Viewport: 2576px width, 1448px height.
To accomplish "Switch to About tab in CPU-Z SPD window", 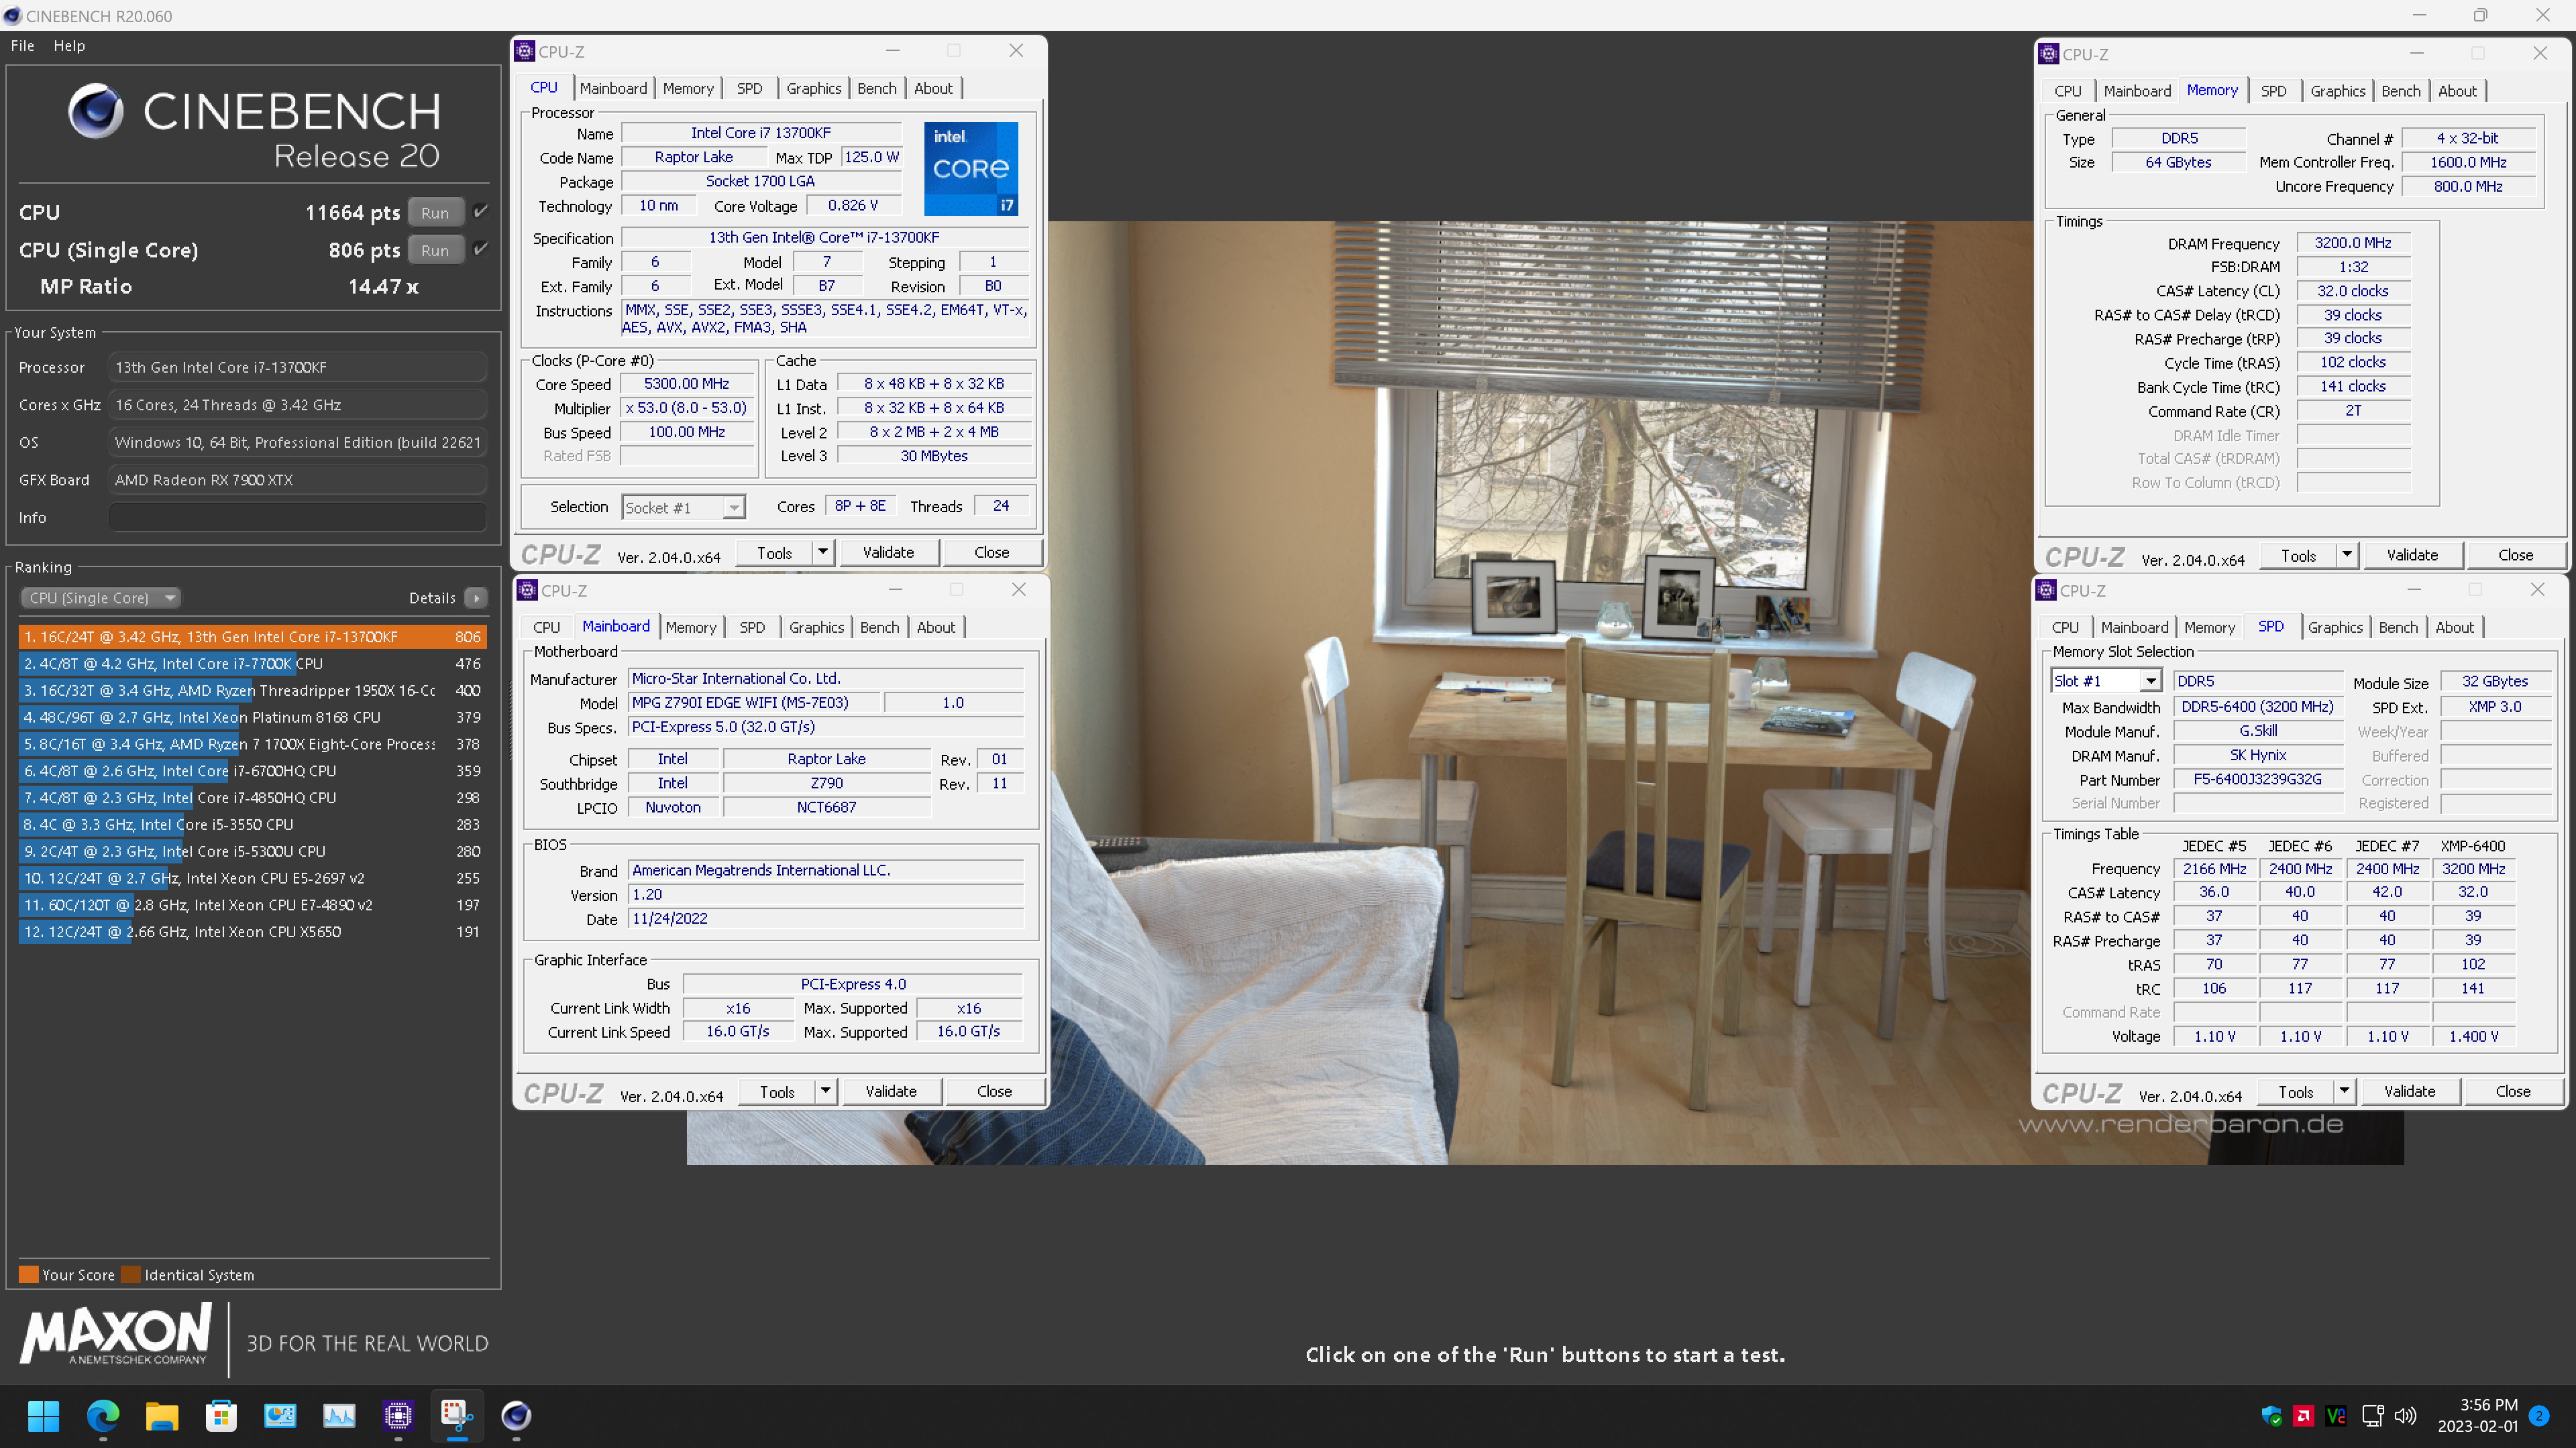I will (x=2454, y=627).
